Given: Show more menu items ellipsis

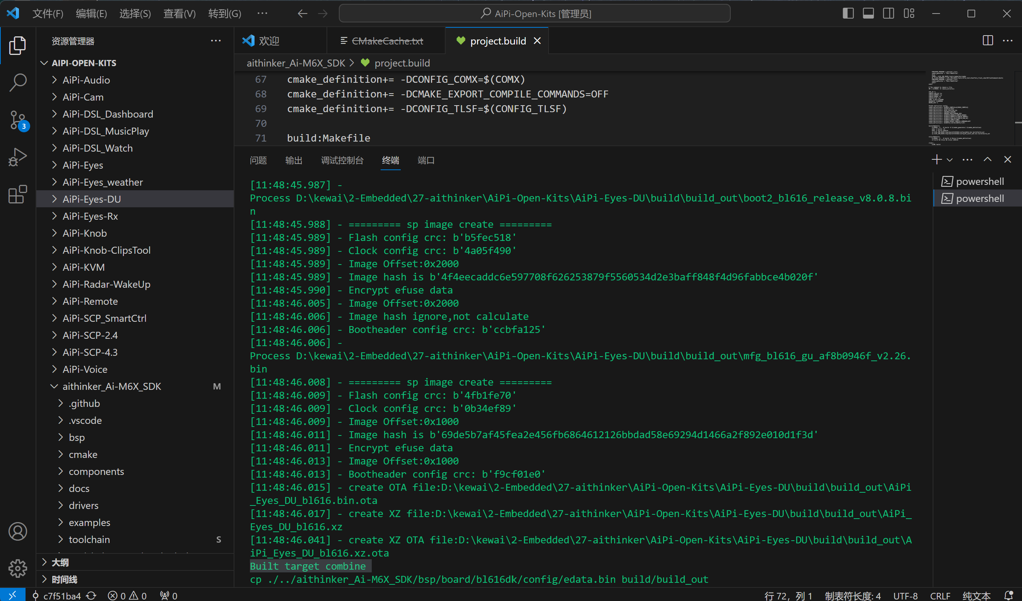Looking at the screenshot, I should coord(262,14).
